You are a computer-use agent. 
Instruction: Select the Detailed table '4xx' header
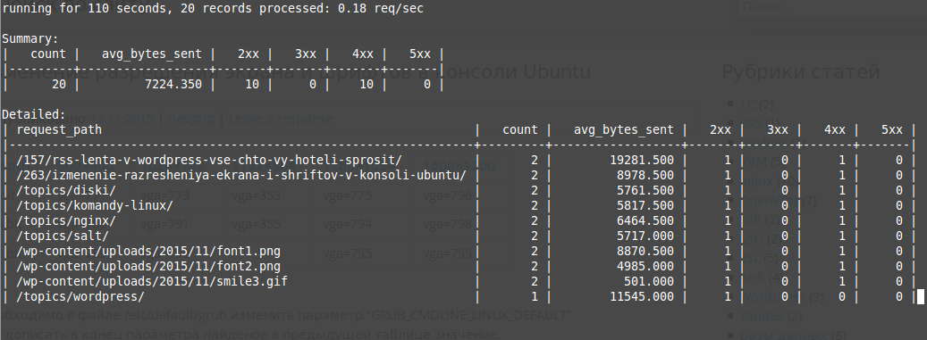point(835,130)
